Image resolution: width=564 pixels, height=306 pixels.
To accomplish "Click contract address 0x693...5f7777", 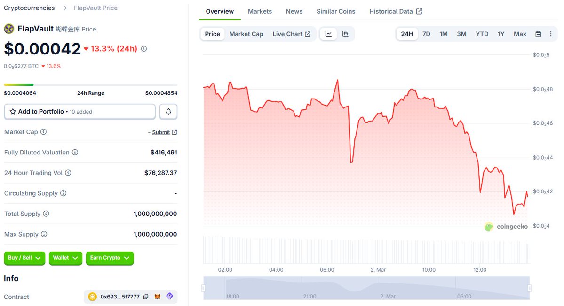I will pos(120,297).
